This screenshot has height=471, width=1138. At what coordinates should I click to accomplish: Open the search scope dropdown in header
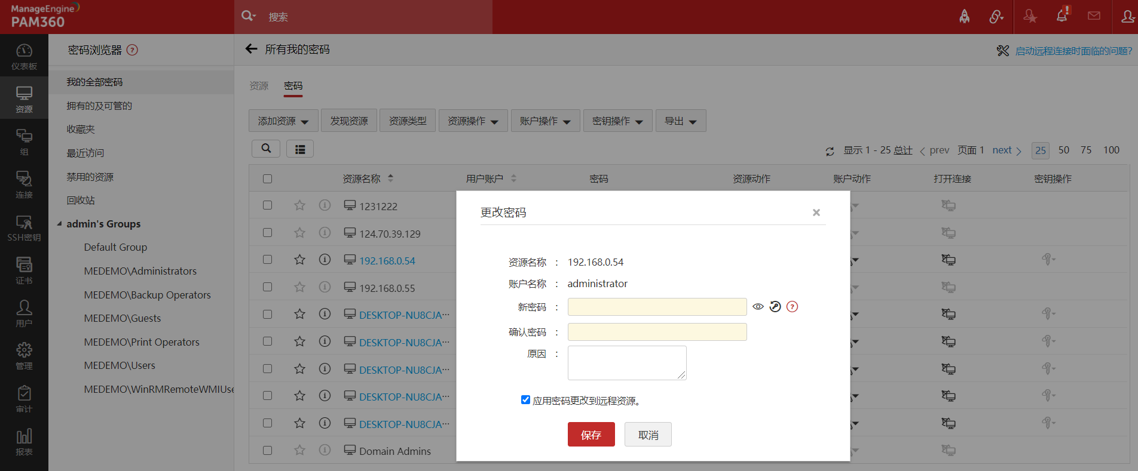point(249,16)
